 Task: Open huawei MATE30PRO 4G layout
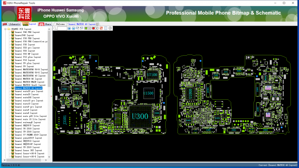(30, 76)
